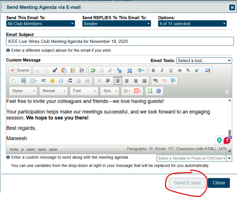
Task: Click the red Grammarly badge showing 1
Action: click(227, 140)
